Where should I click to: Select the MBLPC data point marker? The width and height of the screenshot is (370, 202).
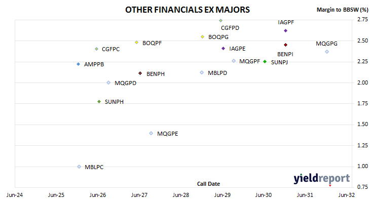79,167
